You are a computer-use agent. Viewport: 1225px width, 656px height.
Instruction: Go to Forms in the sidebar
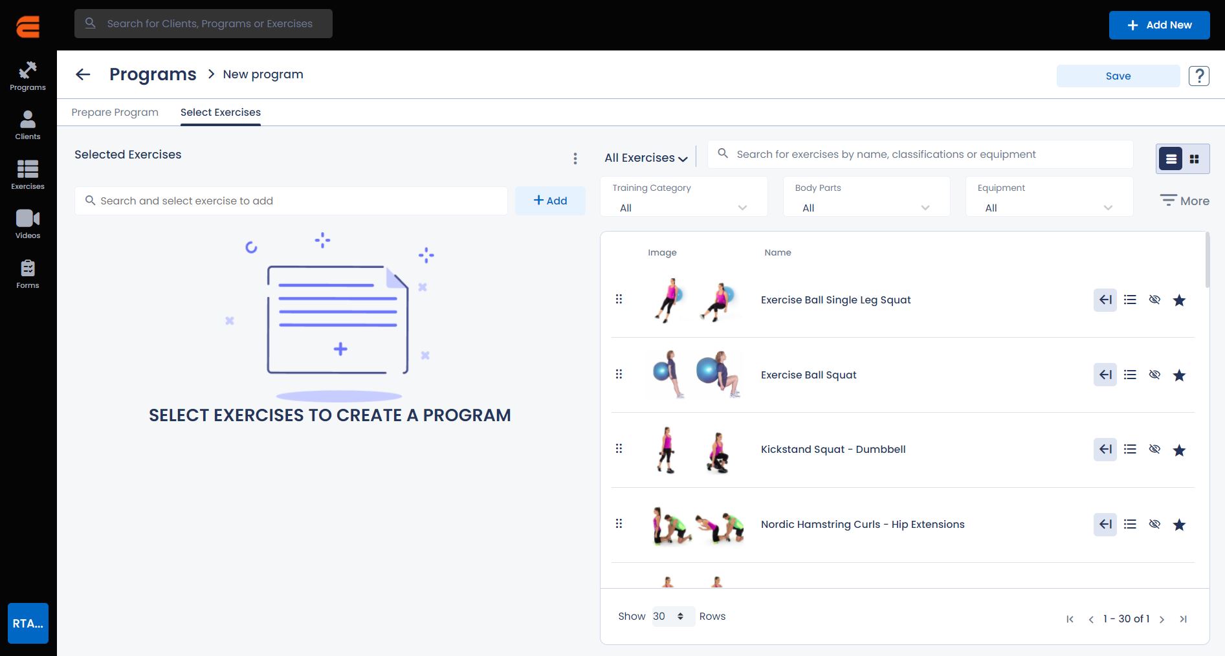28,274
